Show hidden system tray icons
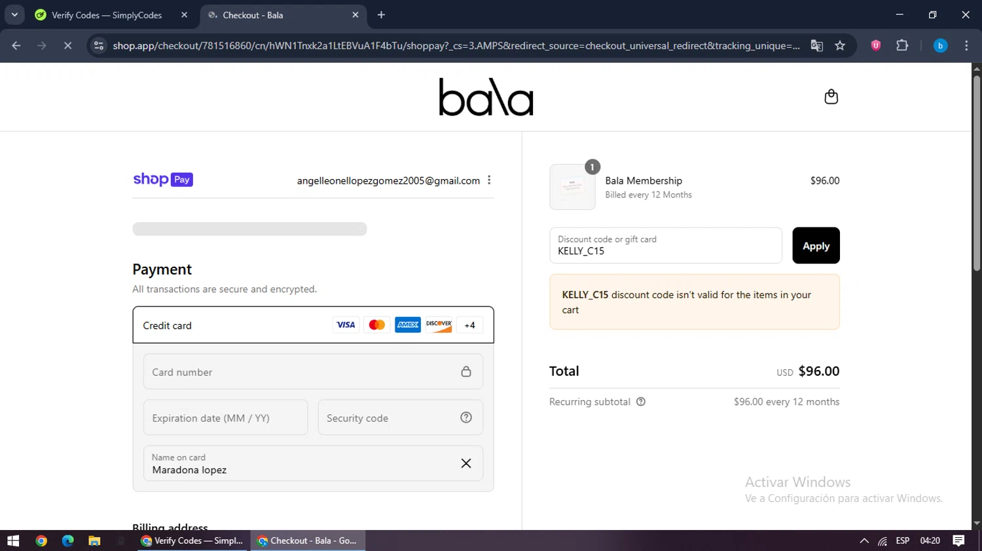The image size is (982, 551). (864, 541)
